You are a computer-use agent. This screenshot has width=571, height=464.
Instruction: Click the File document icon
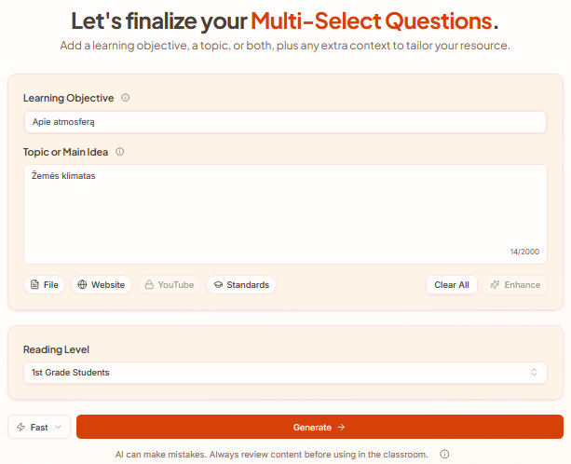34,285
